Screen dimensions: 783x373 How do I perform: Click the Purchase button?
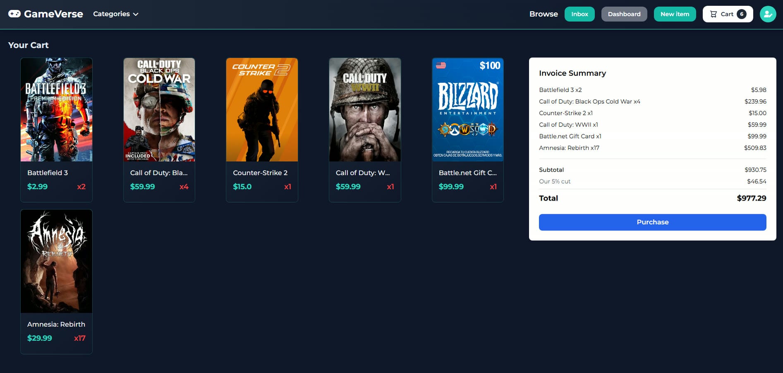click(x=652, y=222)
